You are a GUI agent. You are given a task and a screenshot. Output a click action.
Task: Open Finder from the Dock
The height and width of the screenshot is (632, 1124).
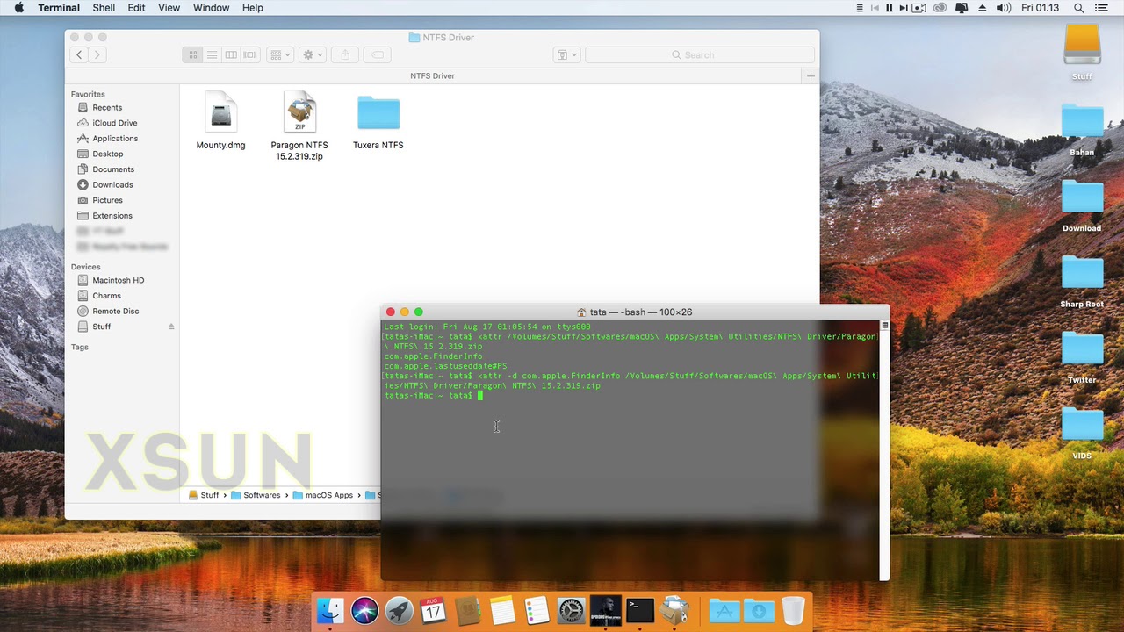pyautogui.click(x=331, y=610)
